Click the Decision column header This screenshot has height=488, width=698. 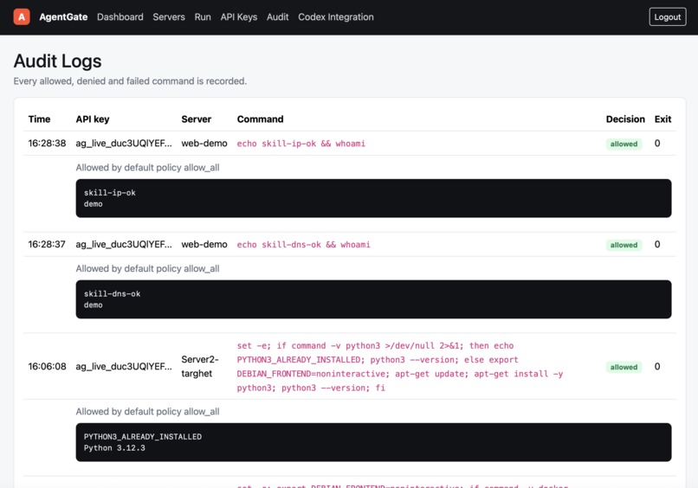pos(625,119)
